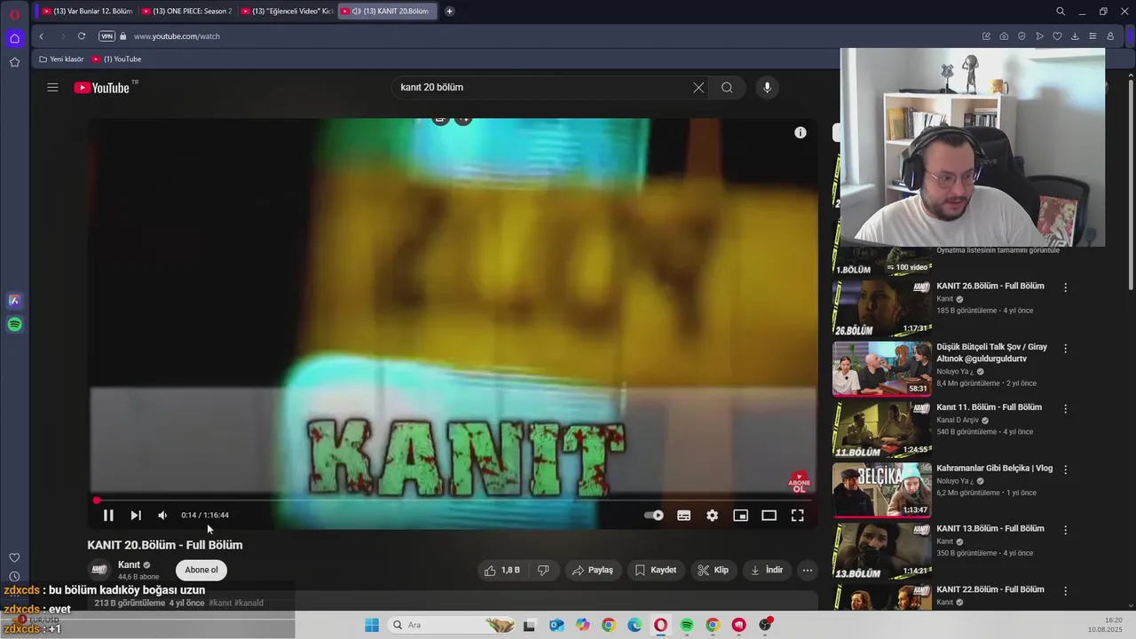Open Spotify from the taskbar

pos(687,625)
